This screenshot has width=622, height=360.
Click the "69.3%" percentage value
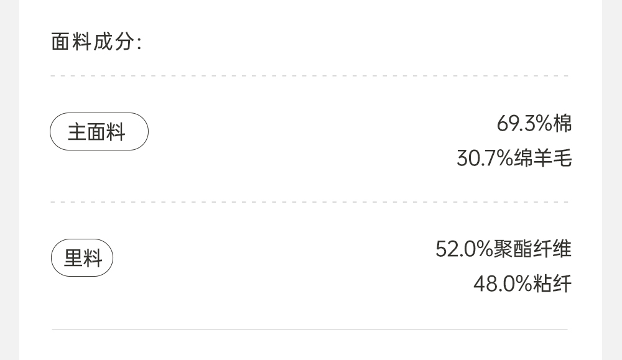pos(524,124)
